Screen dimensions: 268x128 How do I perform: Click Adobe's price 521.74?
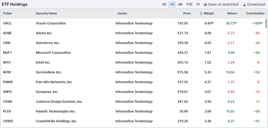(183, 33)
